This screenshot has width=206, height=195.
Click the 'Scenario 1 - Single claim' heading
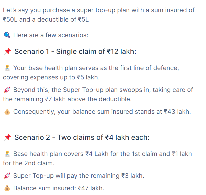(x=75, y=51)
